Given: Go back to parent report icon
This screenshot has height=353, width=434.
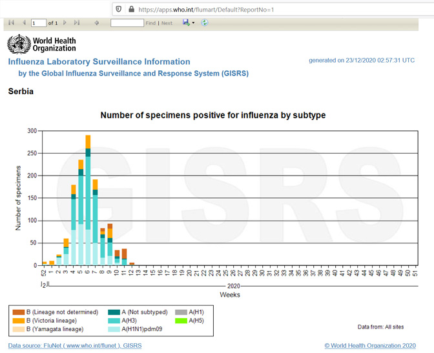Looking at the screenshot, I should [x=97, y=23].
